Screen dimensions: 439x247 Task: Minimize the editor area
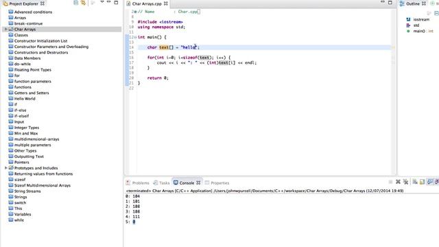383,2
